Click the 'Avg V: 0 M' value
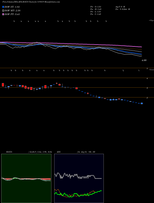The image size is (154, 203). 120,6
